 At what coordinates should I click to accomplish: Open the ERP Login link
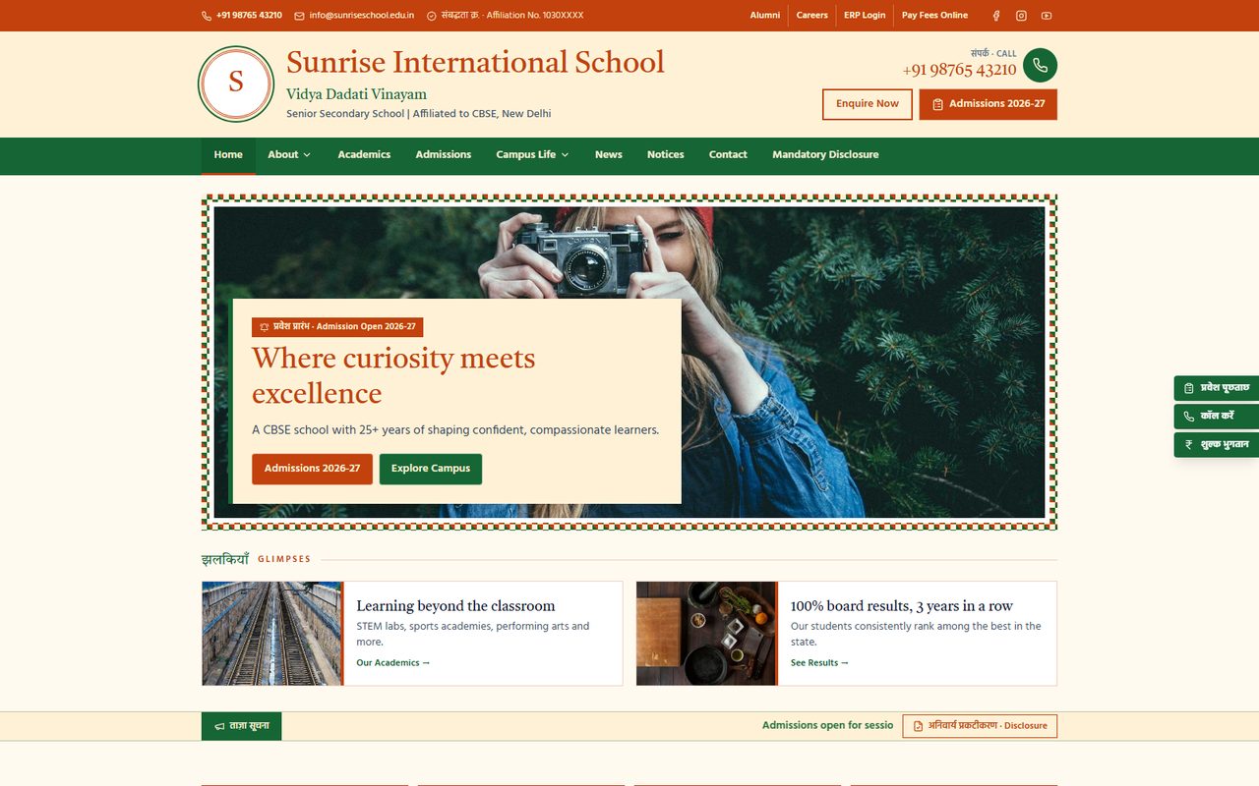point(865,16)
